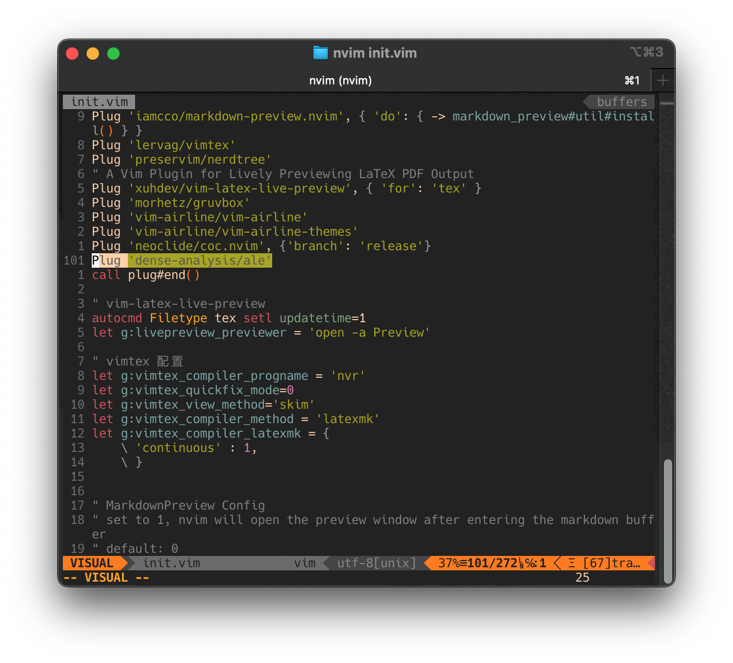Open a new terminal tab with the plus icon
Viewport: 733px width, 663px height.
[x=663, y=80]
